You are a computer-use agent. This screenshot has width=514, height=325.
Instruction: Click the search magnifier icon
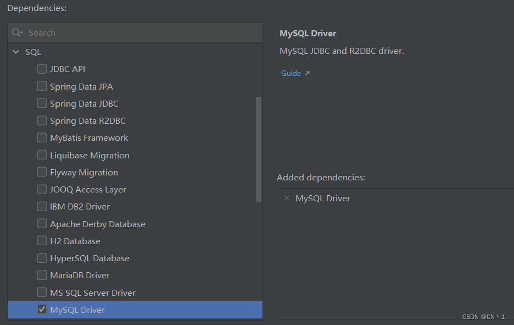coord(17,32)
